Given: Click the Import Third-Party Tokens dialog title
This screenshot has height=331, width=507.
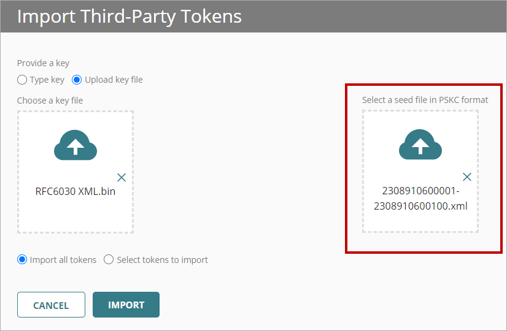Looking at the screenshot, I should (129, 16).
